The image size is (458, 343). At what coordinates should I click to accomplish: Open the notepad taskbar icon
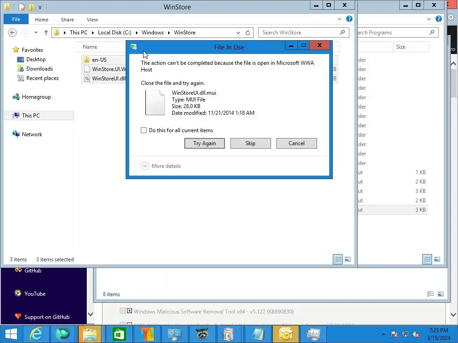point(257,334)
